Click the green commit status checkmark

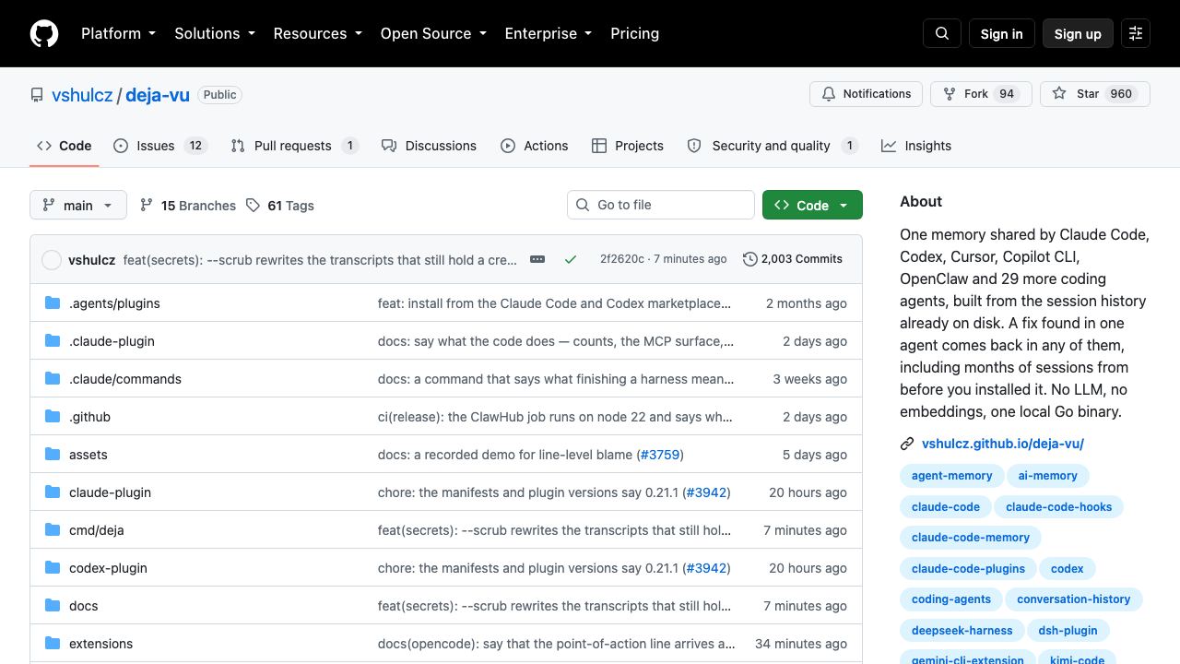[571, 259]
